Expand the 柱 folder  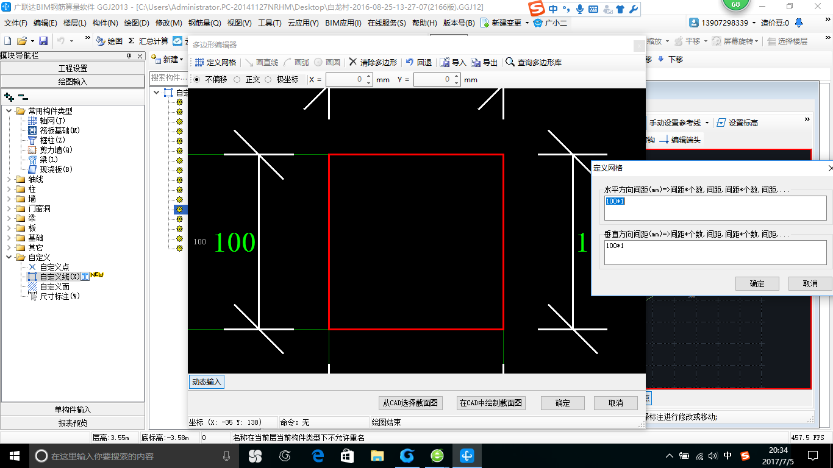9,189
